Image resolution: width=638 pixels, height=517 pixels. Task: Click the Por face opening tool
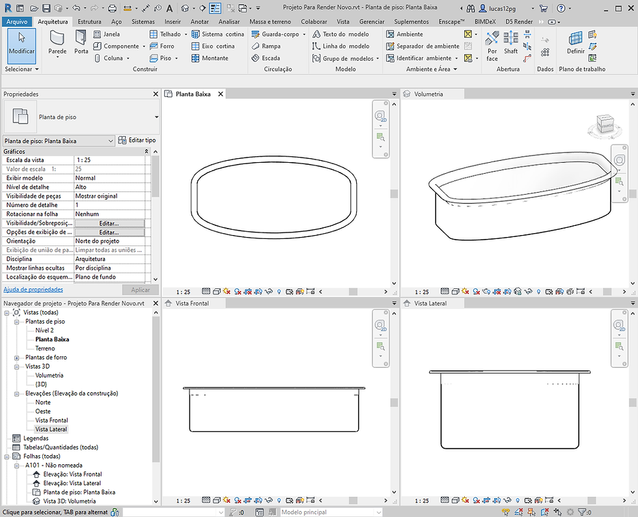click(x=492, y=46)
